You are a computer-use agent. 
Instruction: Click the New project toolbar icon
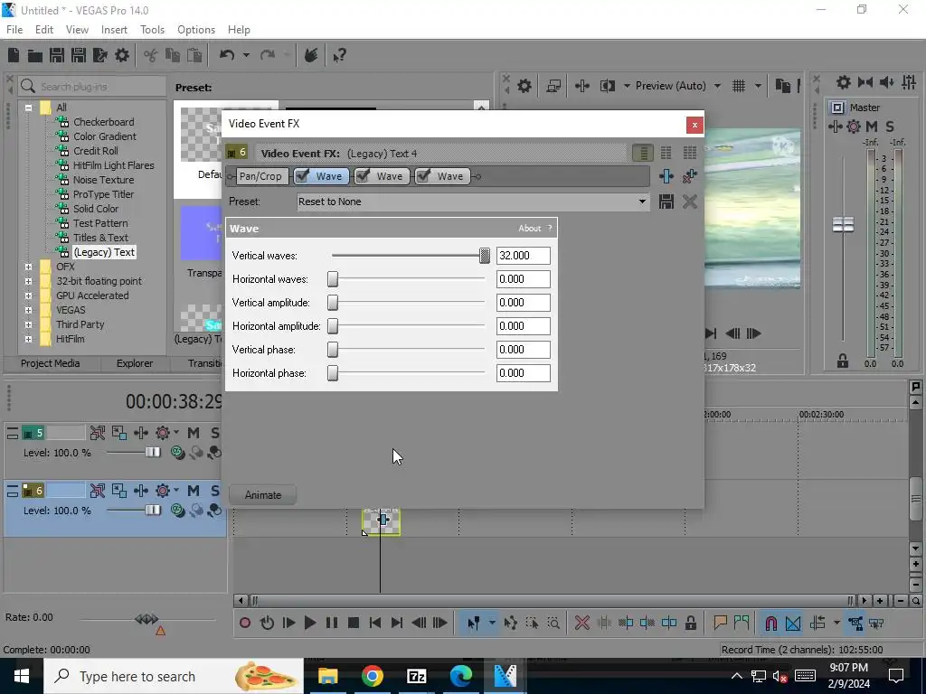pos(14,55)
